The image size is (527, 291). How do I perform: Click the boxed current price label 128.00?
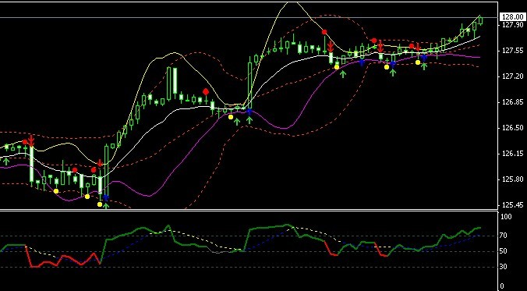[x=512, y=17]
